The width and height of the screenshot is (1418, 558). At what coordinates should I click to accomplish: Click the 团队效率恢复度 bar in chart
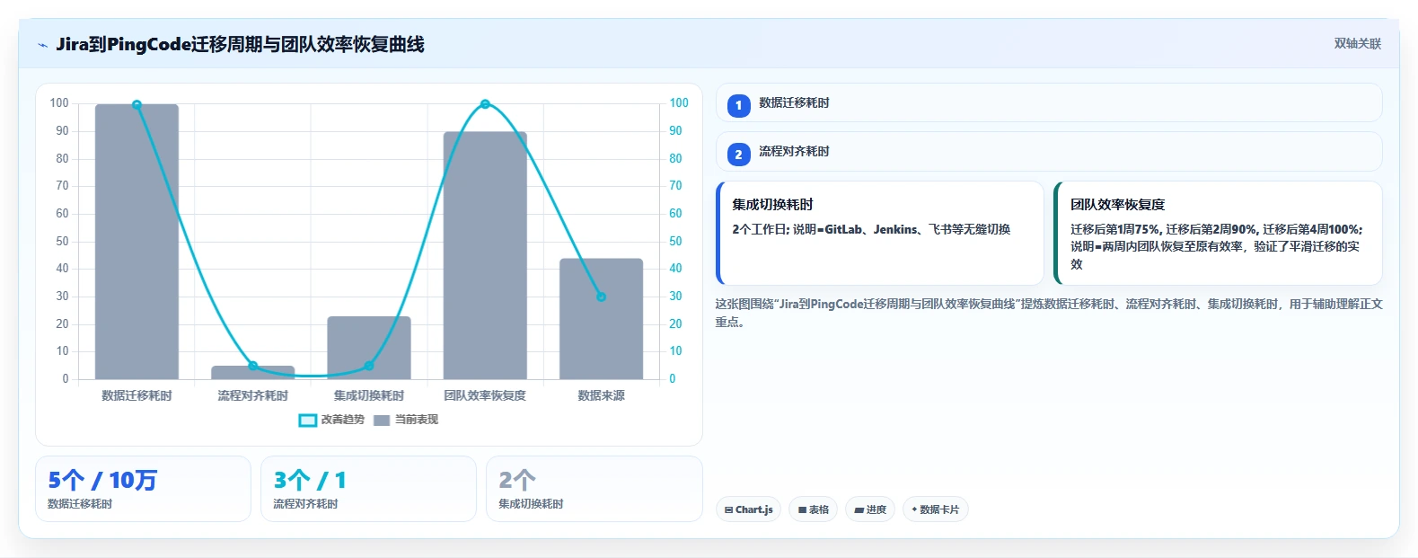(x=485, y=255)
